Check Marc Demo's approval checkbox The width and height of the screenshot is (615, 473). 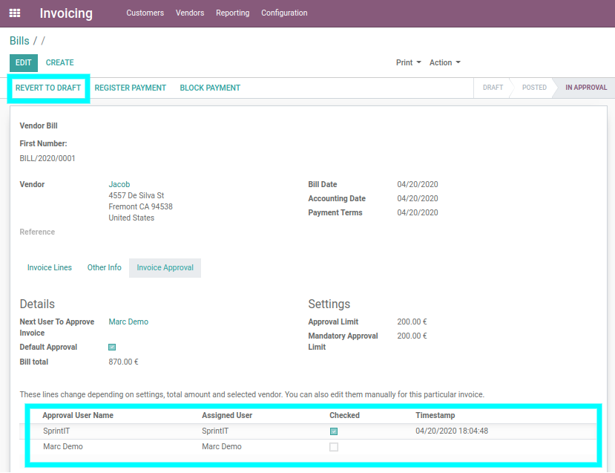point(333,446)
